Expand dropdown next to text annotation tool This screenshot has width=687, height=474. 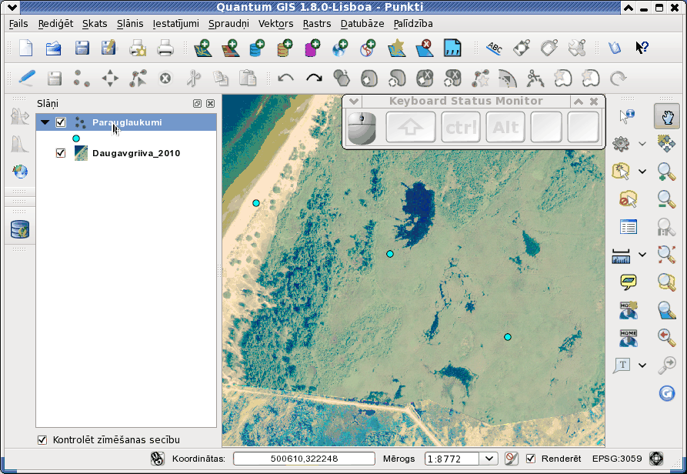click(x=642, y=365)
